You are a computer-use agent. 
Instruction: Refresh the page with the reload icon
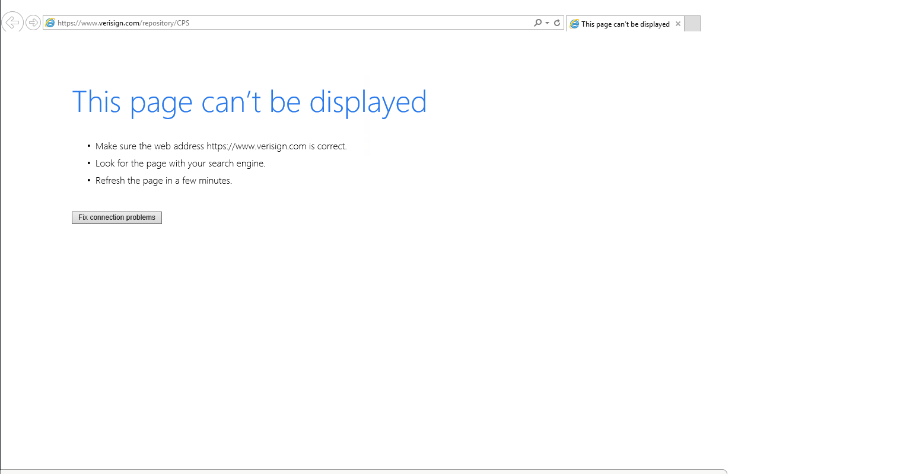(x=557, y=23)
